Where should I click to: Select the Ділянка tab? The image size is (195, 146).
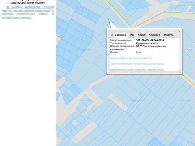[120, 35]
